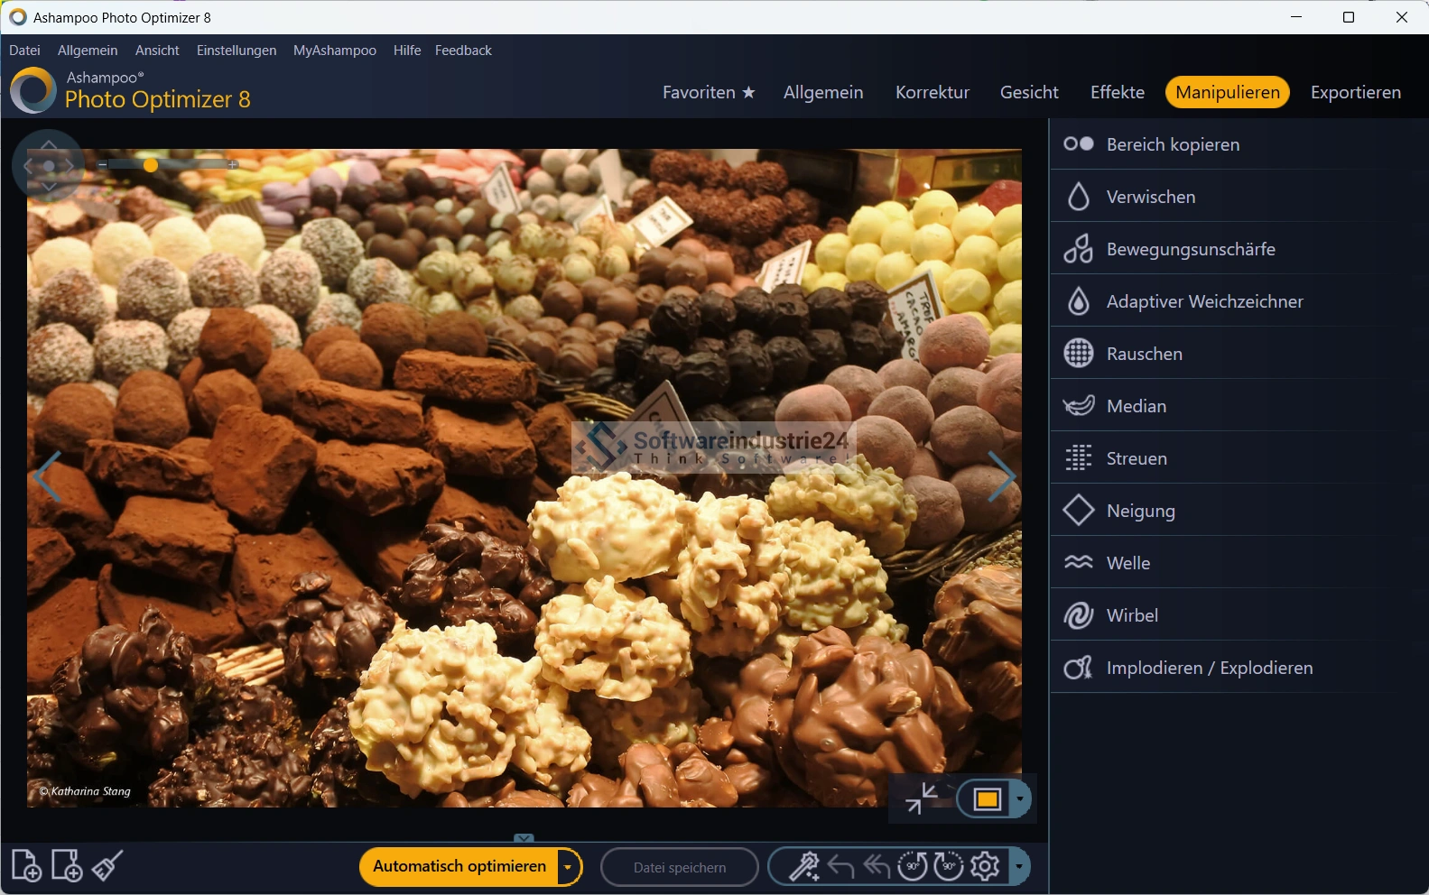The image size is (1429, 895).
Task: Switch to the Effekte tab
Action: 1117,92
